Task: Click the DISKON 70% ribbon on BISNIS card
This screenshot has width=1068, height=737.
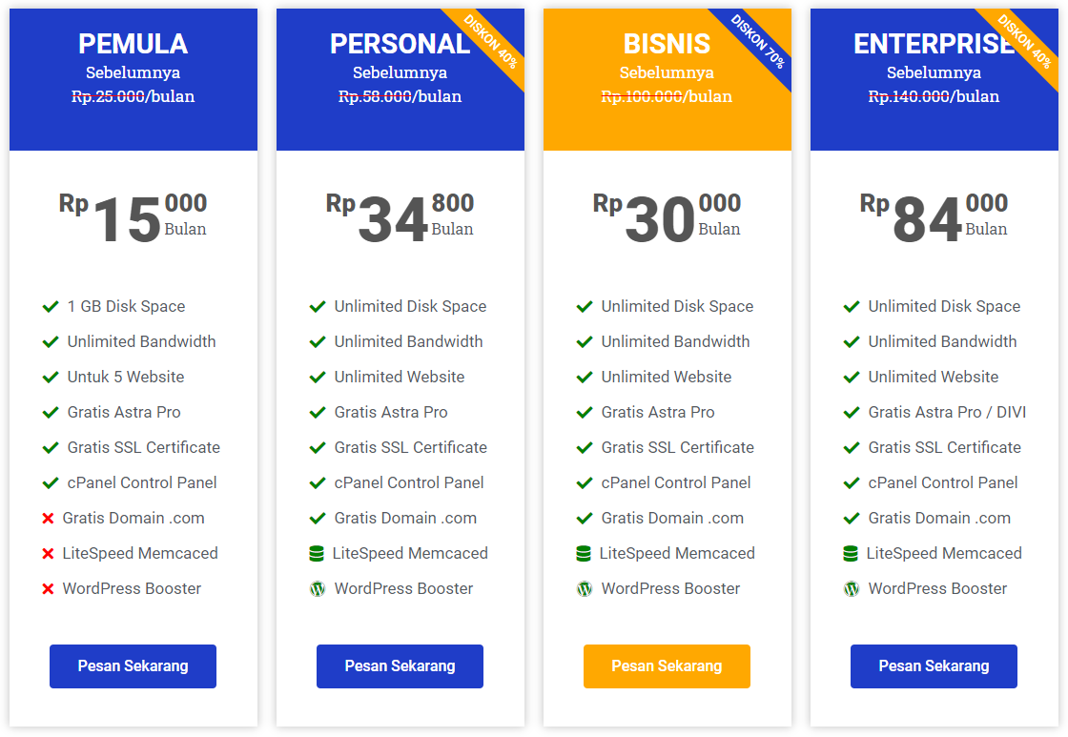Action: pos(759,42)
